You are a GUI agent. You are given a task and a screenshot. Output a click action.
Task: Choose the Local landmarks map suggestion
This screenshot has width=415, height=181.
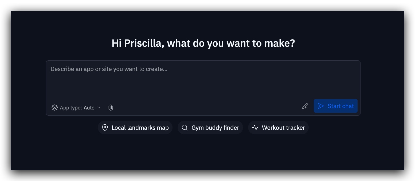pos(135,128)
